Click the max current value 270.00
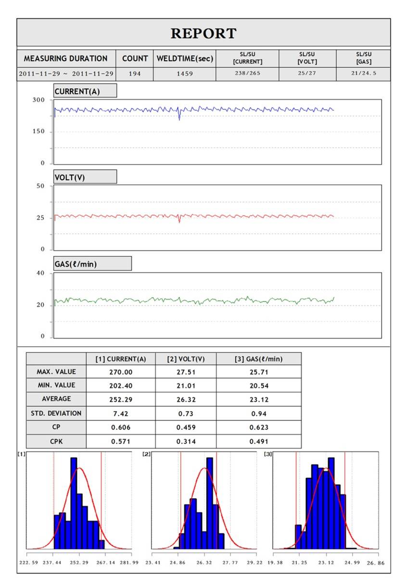Viewport: 406px width, 582px height. coord(120,372)
